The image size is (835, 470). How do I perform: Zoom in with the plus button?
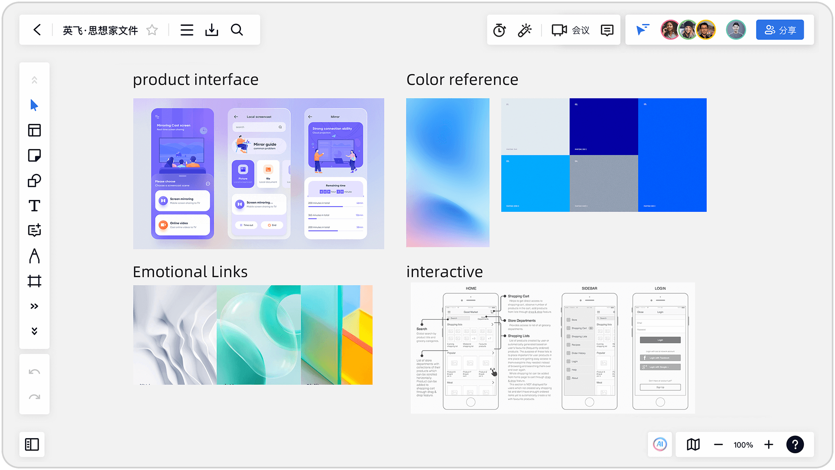769,445
